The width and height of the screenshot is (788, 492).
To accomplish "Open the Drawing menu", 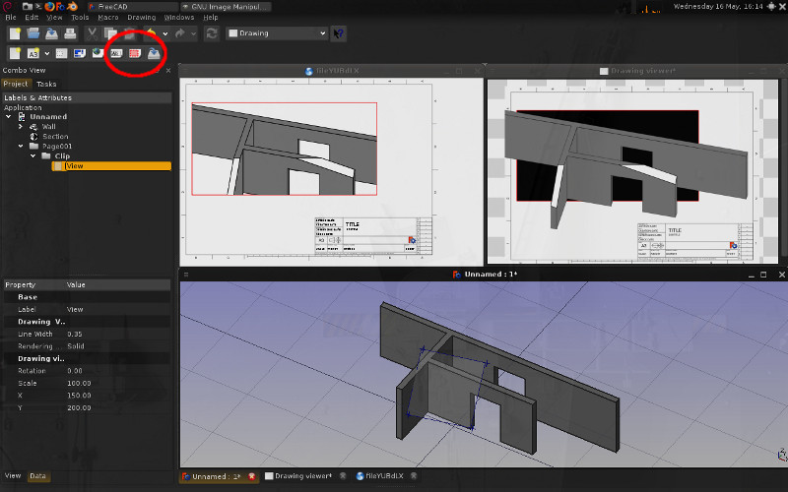I will pyautogui.click(x=141, y=17).
